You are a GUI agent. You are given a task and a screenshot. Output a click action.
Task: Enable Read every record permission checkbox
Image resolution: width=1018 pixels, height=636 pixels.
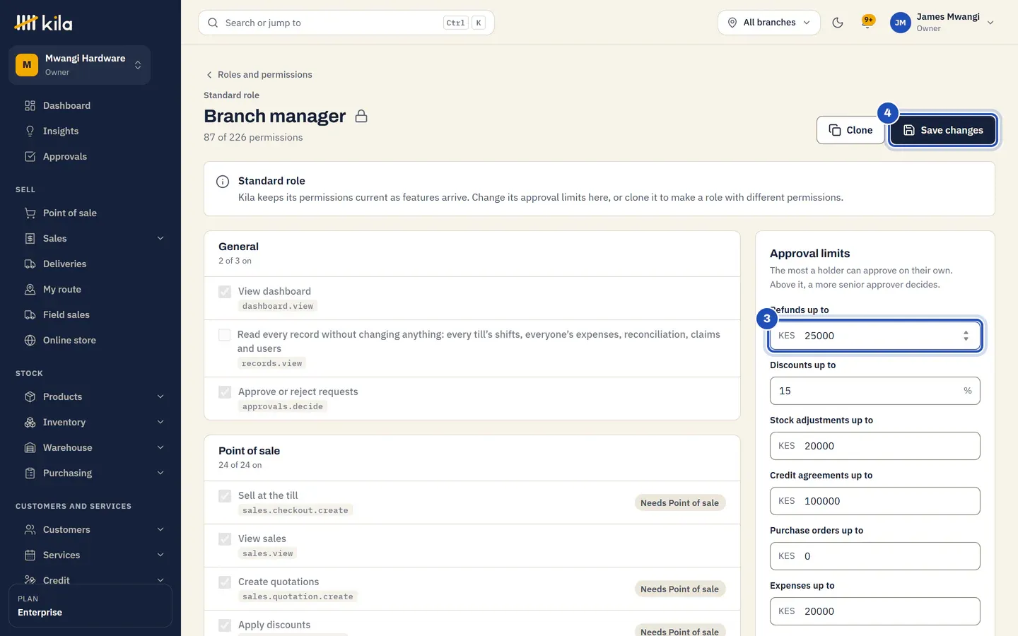tap(225, 334)
